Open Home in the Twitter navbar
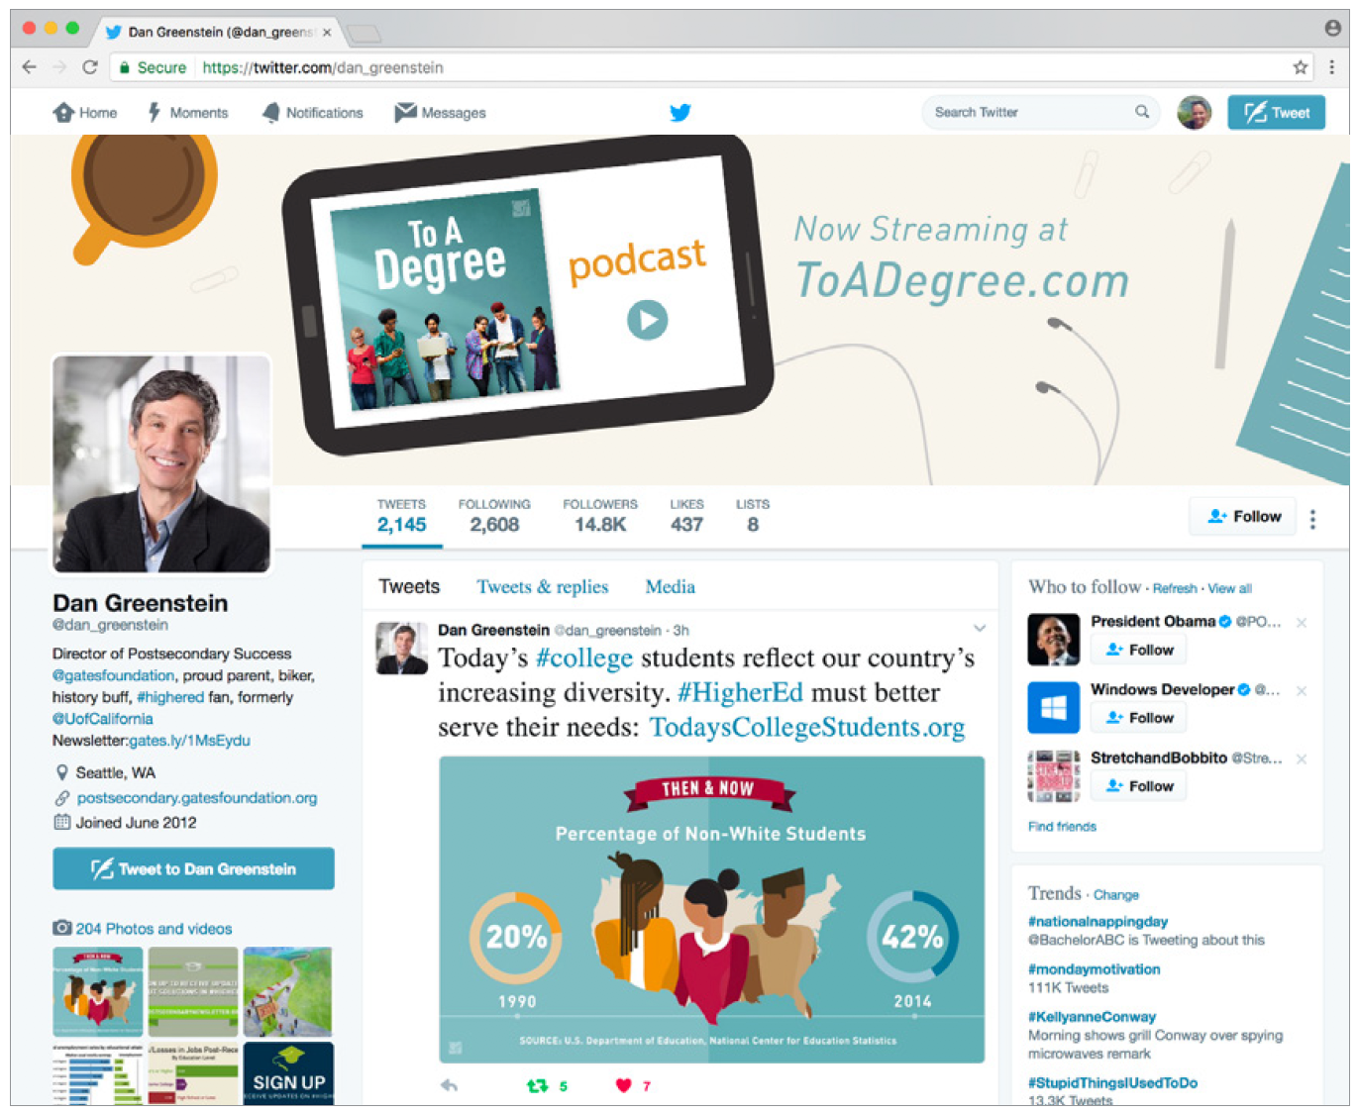 tap(85, 113)
